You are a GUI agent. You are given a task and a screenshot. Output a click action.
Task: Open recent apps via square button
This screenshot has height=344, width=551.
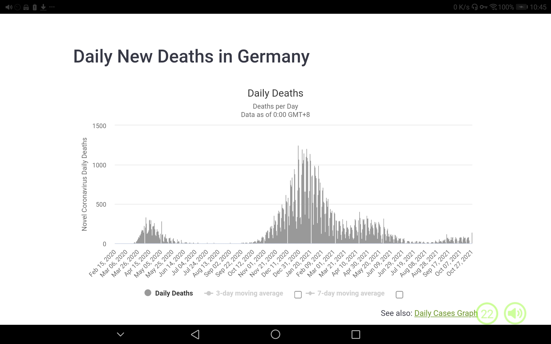click(356, 334)
